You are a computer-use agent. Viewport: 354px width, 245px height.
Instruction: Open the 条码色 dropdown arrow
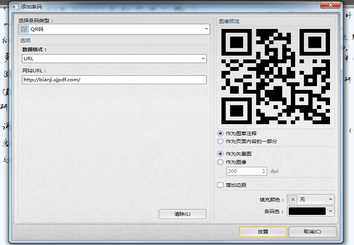click(331, 211)
